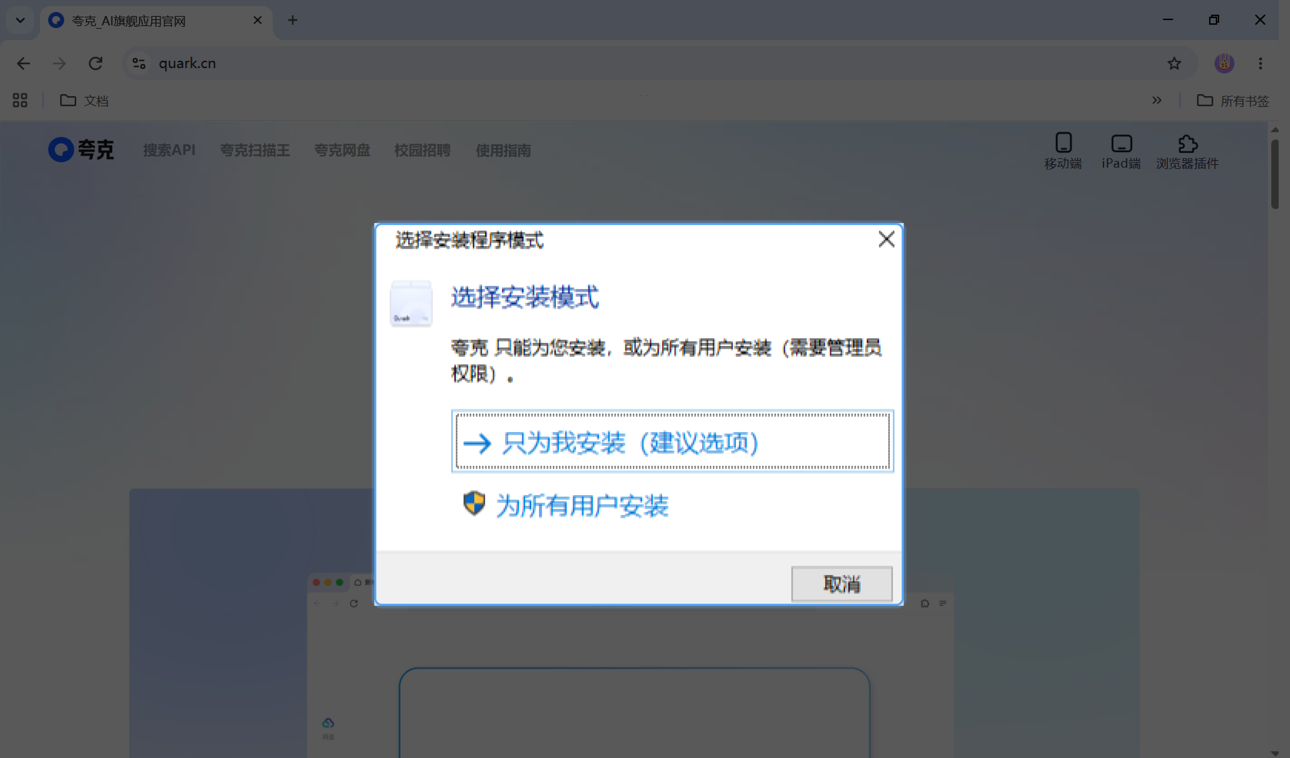Viewport: 1290px width, 758px height.
Task: Switch to 夸克_AI旗舰应用官网 tab
Action: [156, 21]
